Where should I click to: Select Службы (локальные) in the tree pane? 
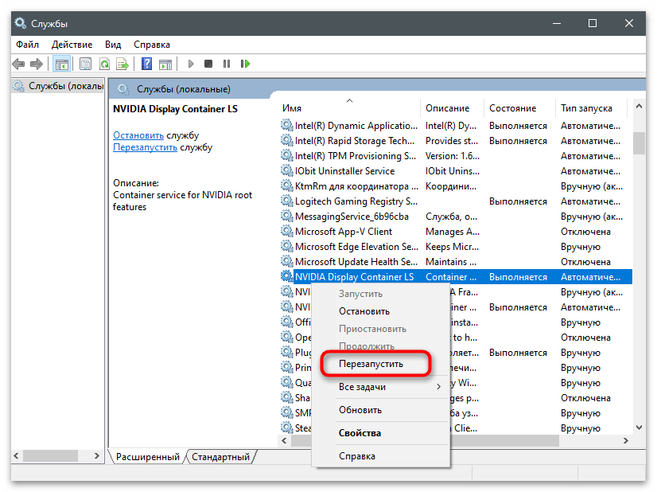coord(66,86)
